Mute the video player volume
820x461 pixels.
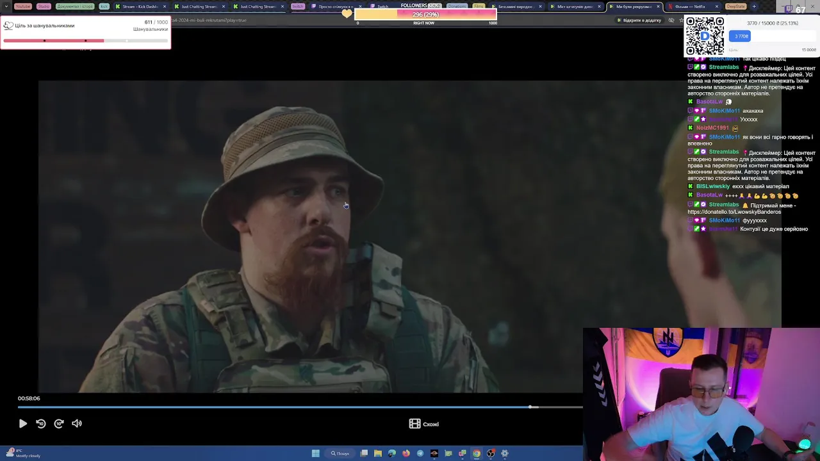pos(77,423)
